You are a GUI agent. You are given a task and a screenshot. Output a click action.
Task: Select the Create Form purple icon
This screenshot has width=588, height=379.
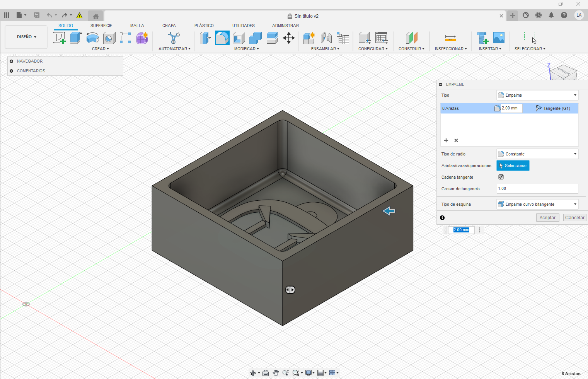click(x=142, y=38)
